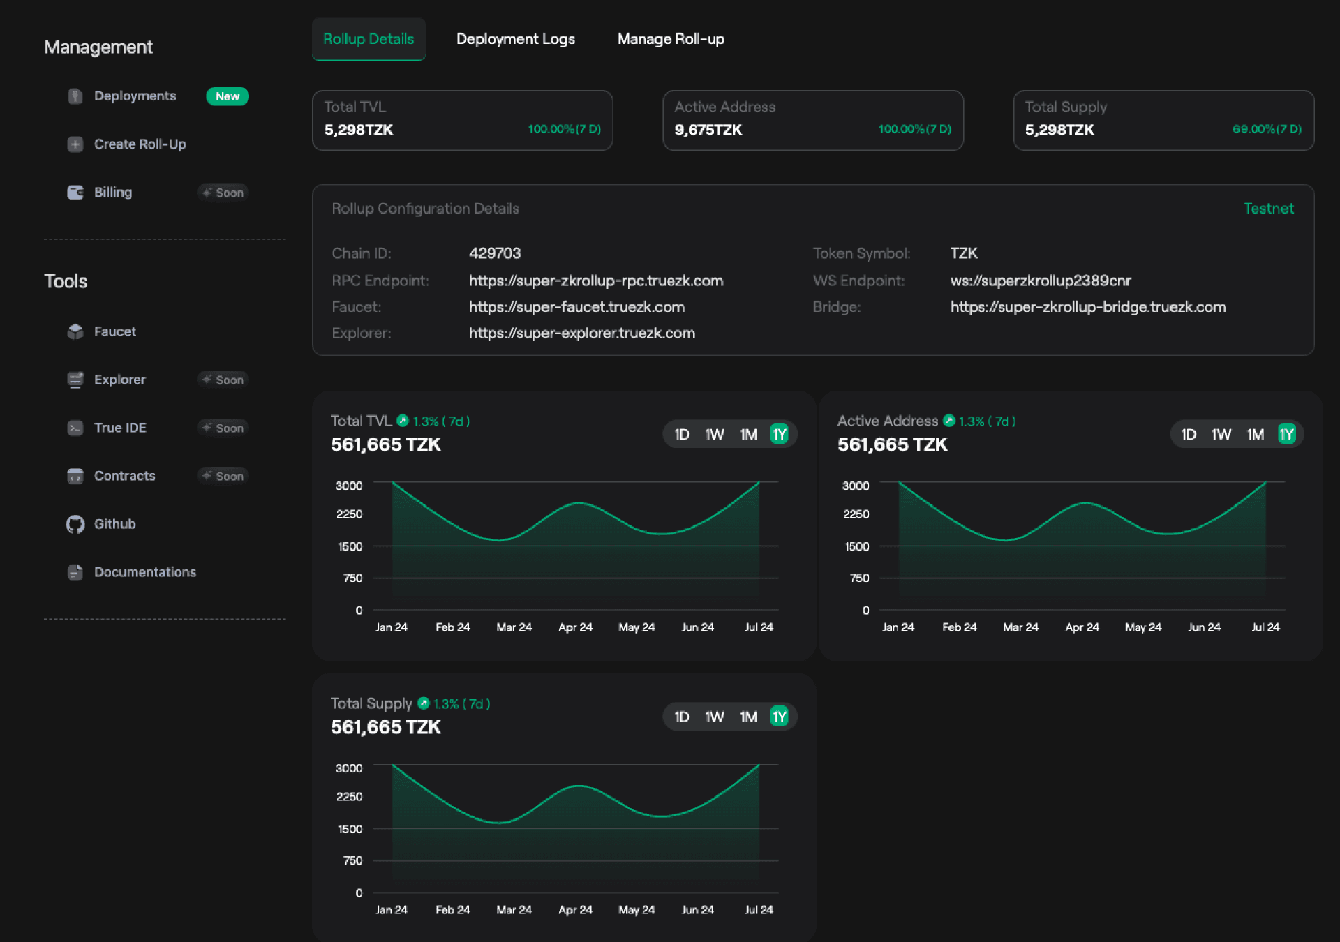Click the Explorer tool icon
This screenshot has height=942, width=1340.
pyautogui.click(x=77, y=380)
